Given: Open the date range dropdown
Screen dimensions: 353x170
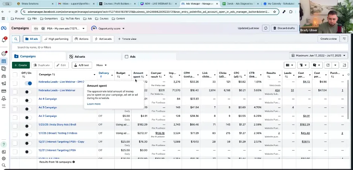Looking at the screenshot, I should coord(318,55).
